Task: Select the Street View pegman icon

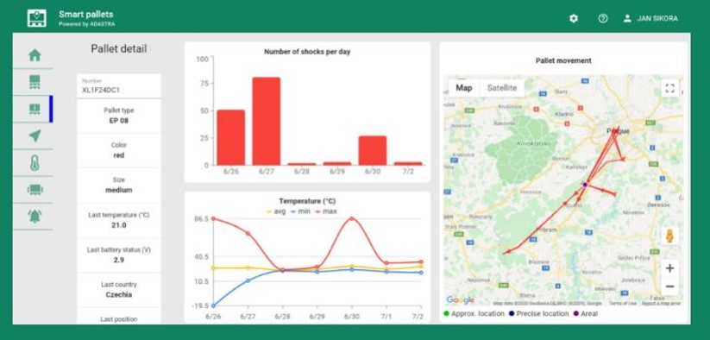Action: tap(669, 236)
